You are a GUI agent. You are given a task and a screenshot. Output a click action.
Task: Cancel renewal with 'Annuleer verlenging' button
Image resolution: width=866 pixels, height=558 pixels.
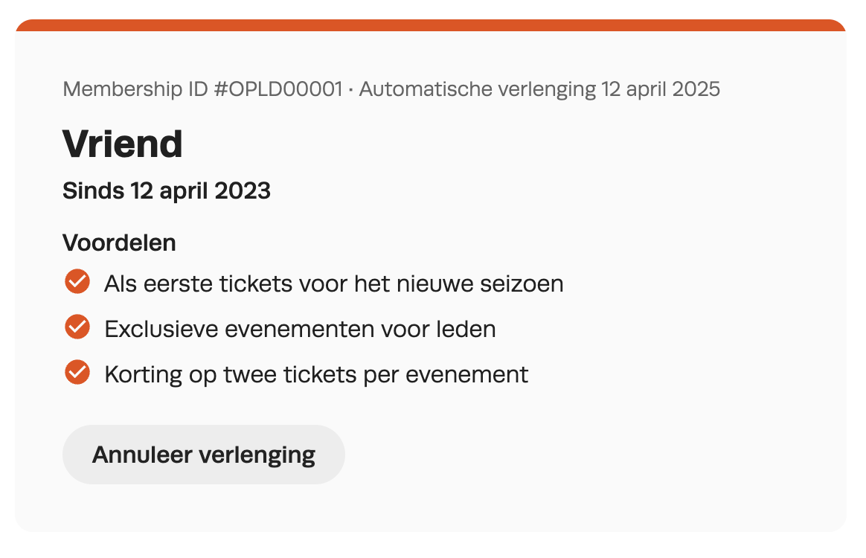pos(204,455)
